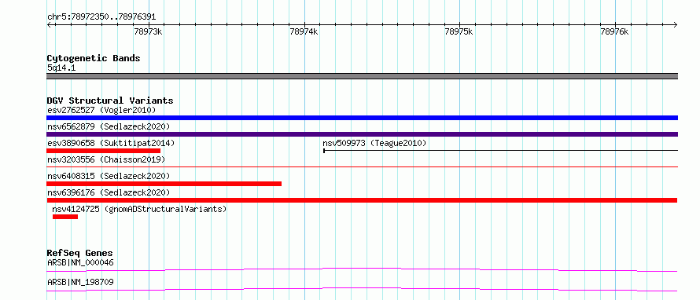Select the short red nsv4124725 bar
This screenshot has width=700, height=300.
coord(65,217)
